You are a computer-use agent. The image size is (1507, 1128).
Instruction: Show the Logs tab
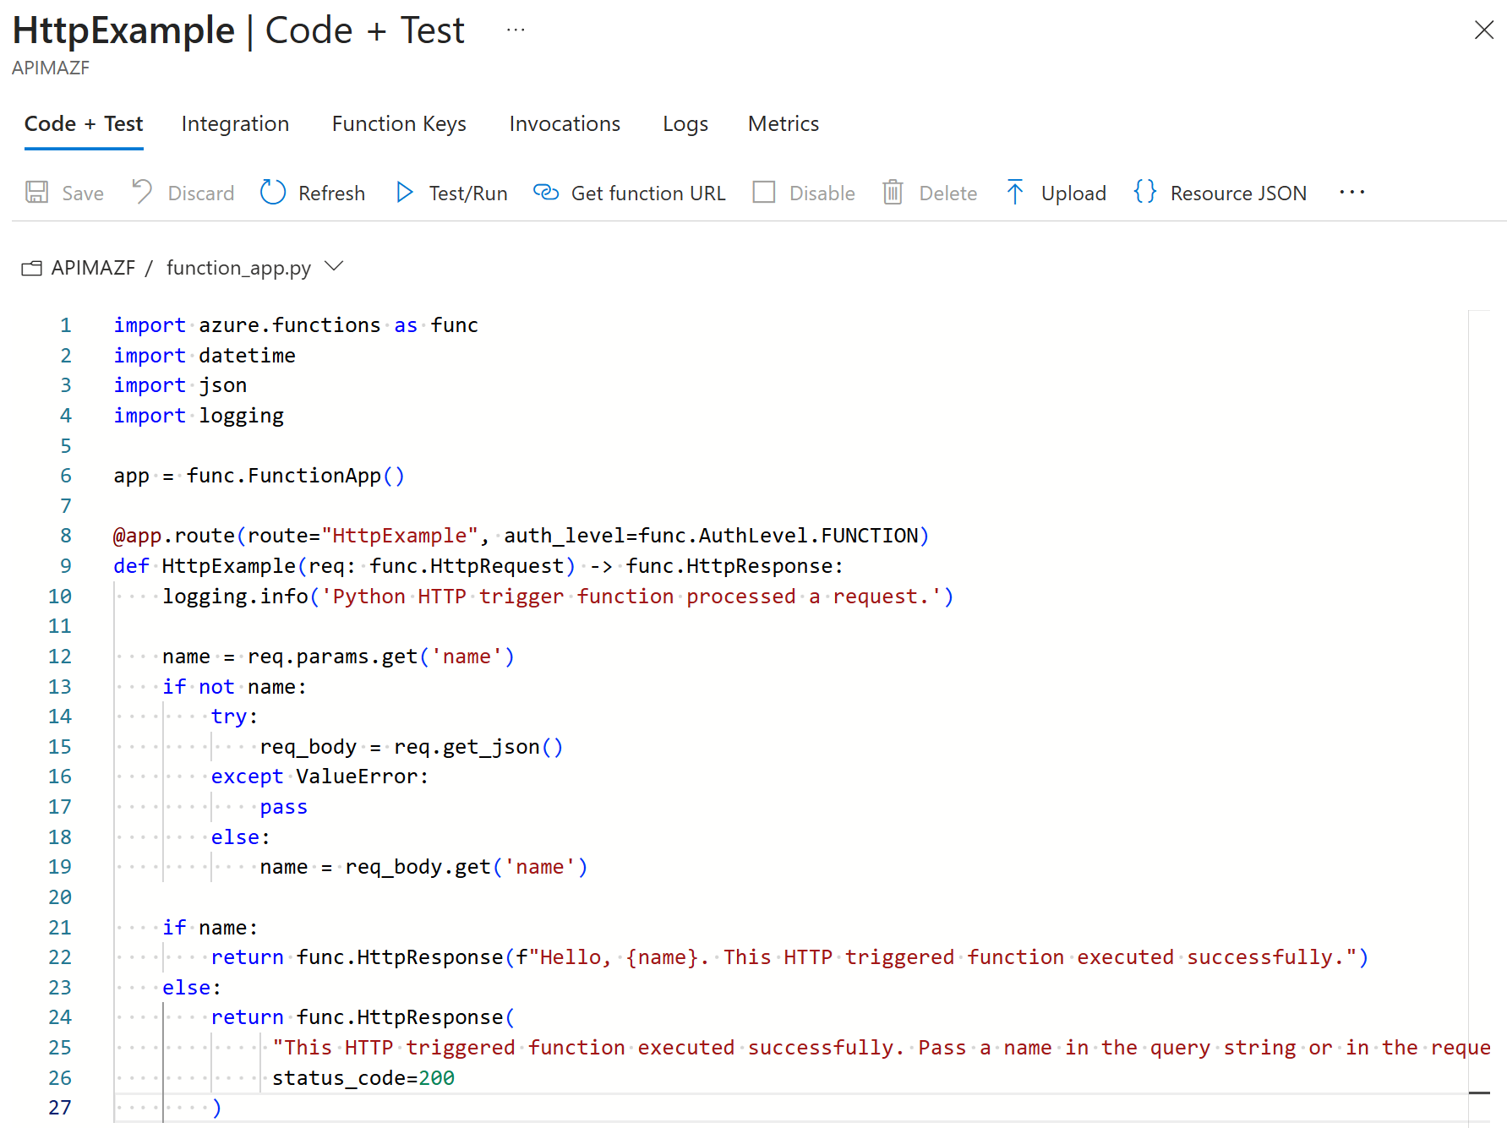[x=685, y=124]
